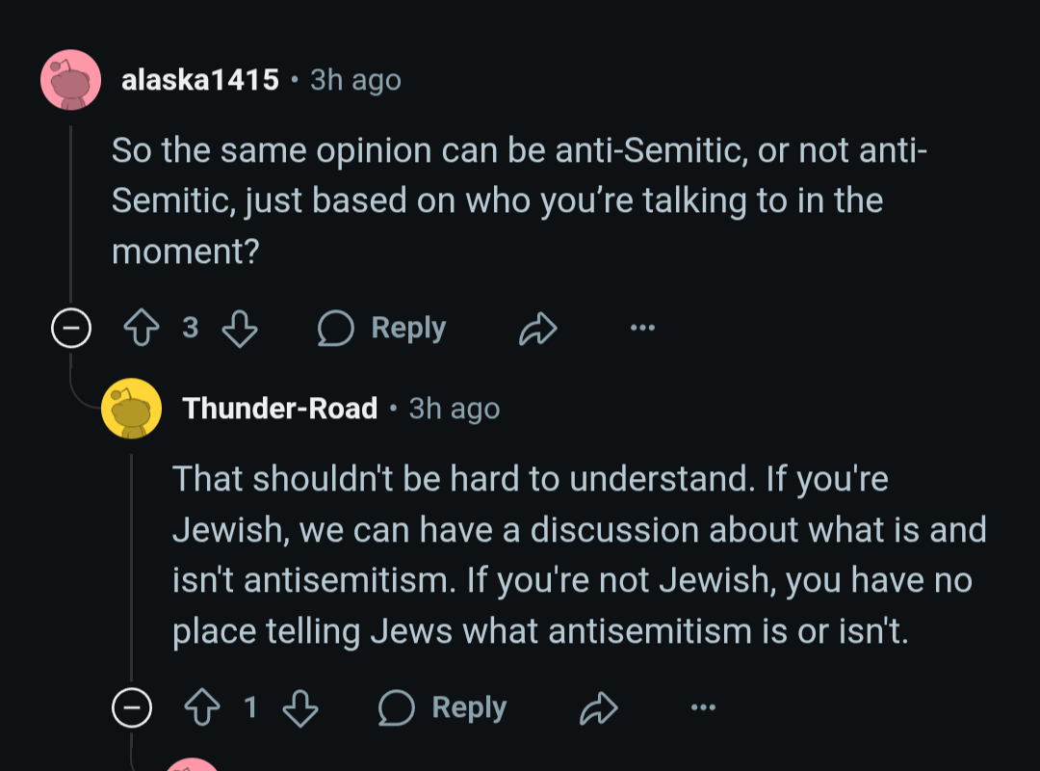Open the '3h ago' timestamp on alaska1415's comment
The height and width of the screenshot is (771, 1040).
click(355, 80)
